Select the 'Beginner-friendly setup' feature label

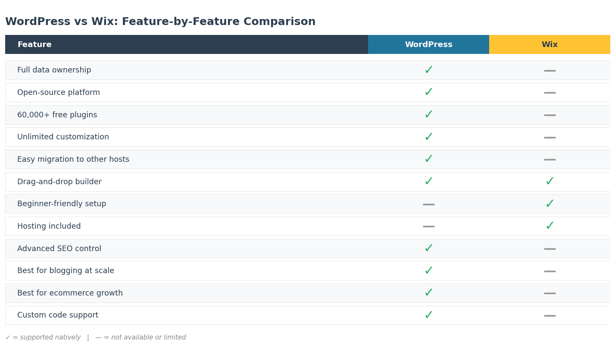[62, 204]
